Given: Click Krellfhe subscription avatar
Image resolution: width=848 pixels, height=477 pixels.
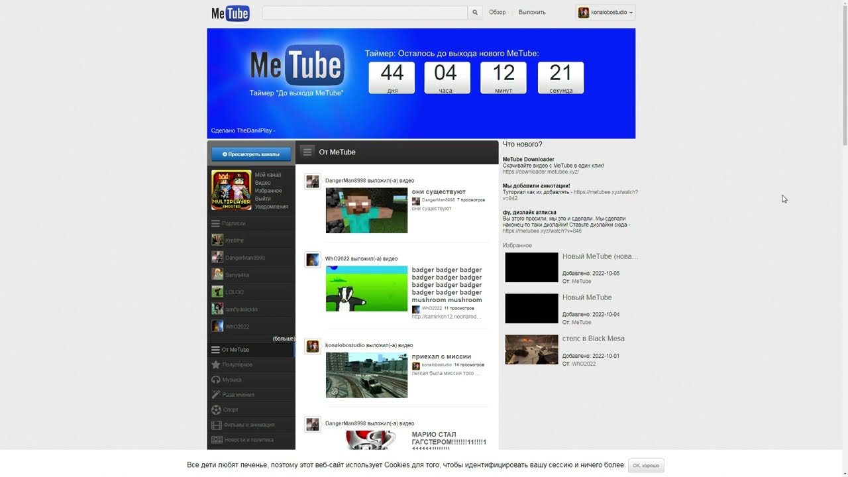Looking at the screenshot, I should (217, 240).
